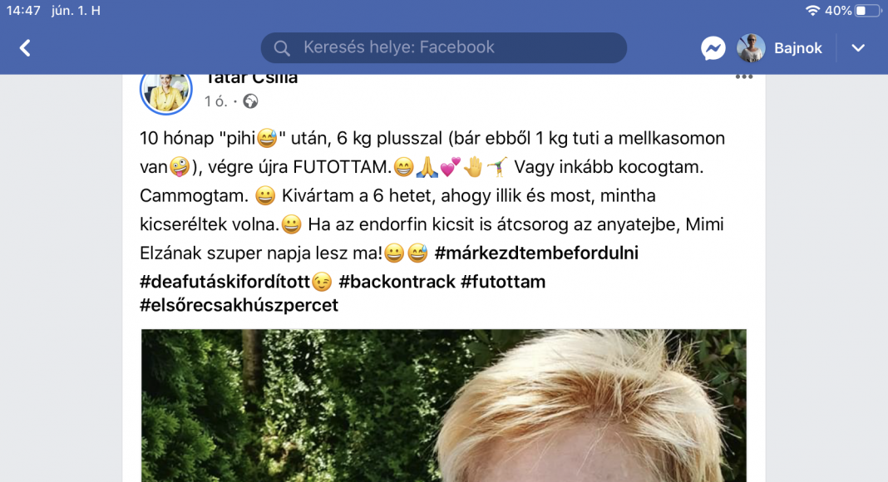Open the Bajnok profile name link
The height and width of the screenshot is (482, 888).
tap(798, 48)
